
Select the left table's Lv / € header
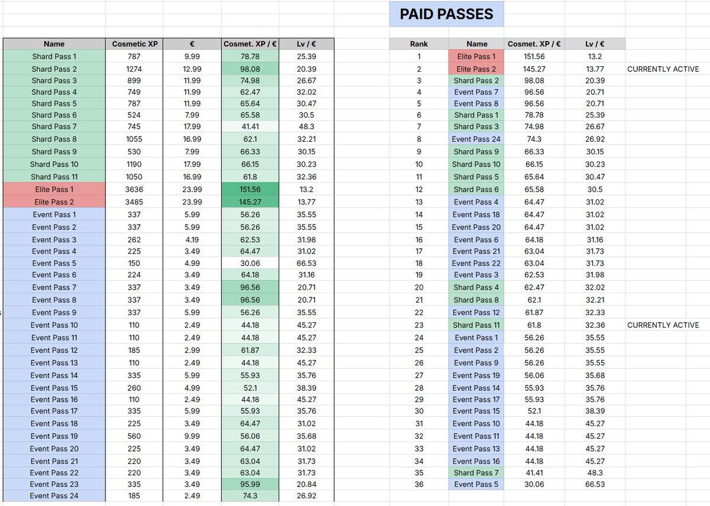(306, 44)
